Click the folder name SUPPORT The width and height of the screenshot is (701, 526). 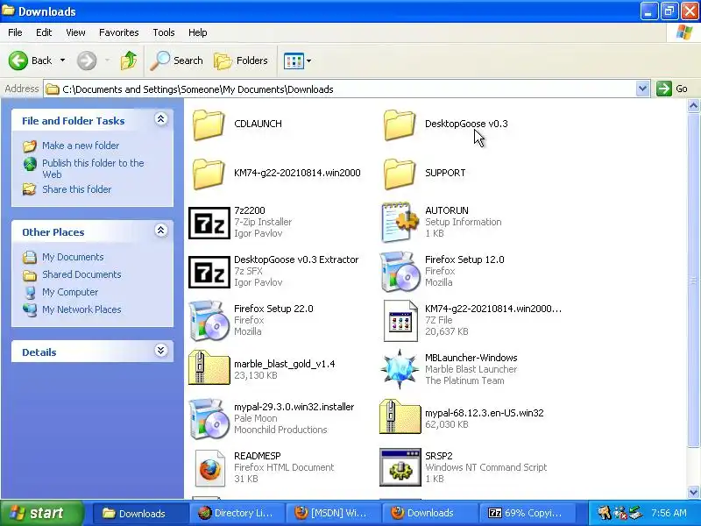coord(445,173)
